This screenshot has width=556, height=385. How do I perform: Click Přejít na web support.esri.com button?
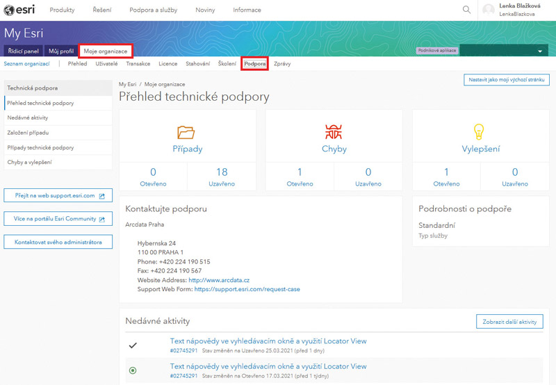click(x=58, y=195)
